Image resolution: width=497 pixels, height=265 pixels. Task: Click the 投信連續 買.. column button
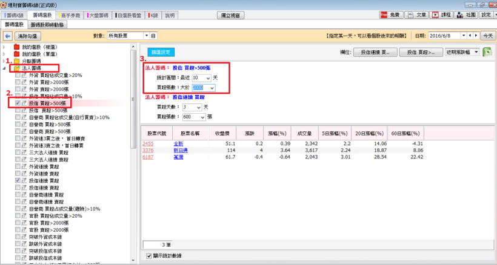[375, 53]
